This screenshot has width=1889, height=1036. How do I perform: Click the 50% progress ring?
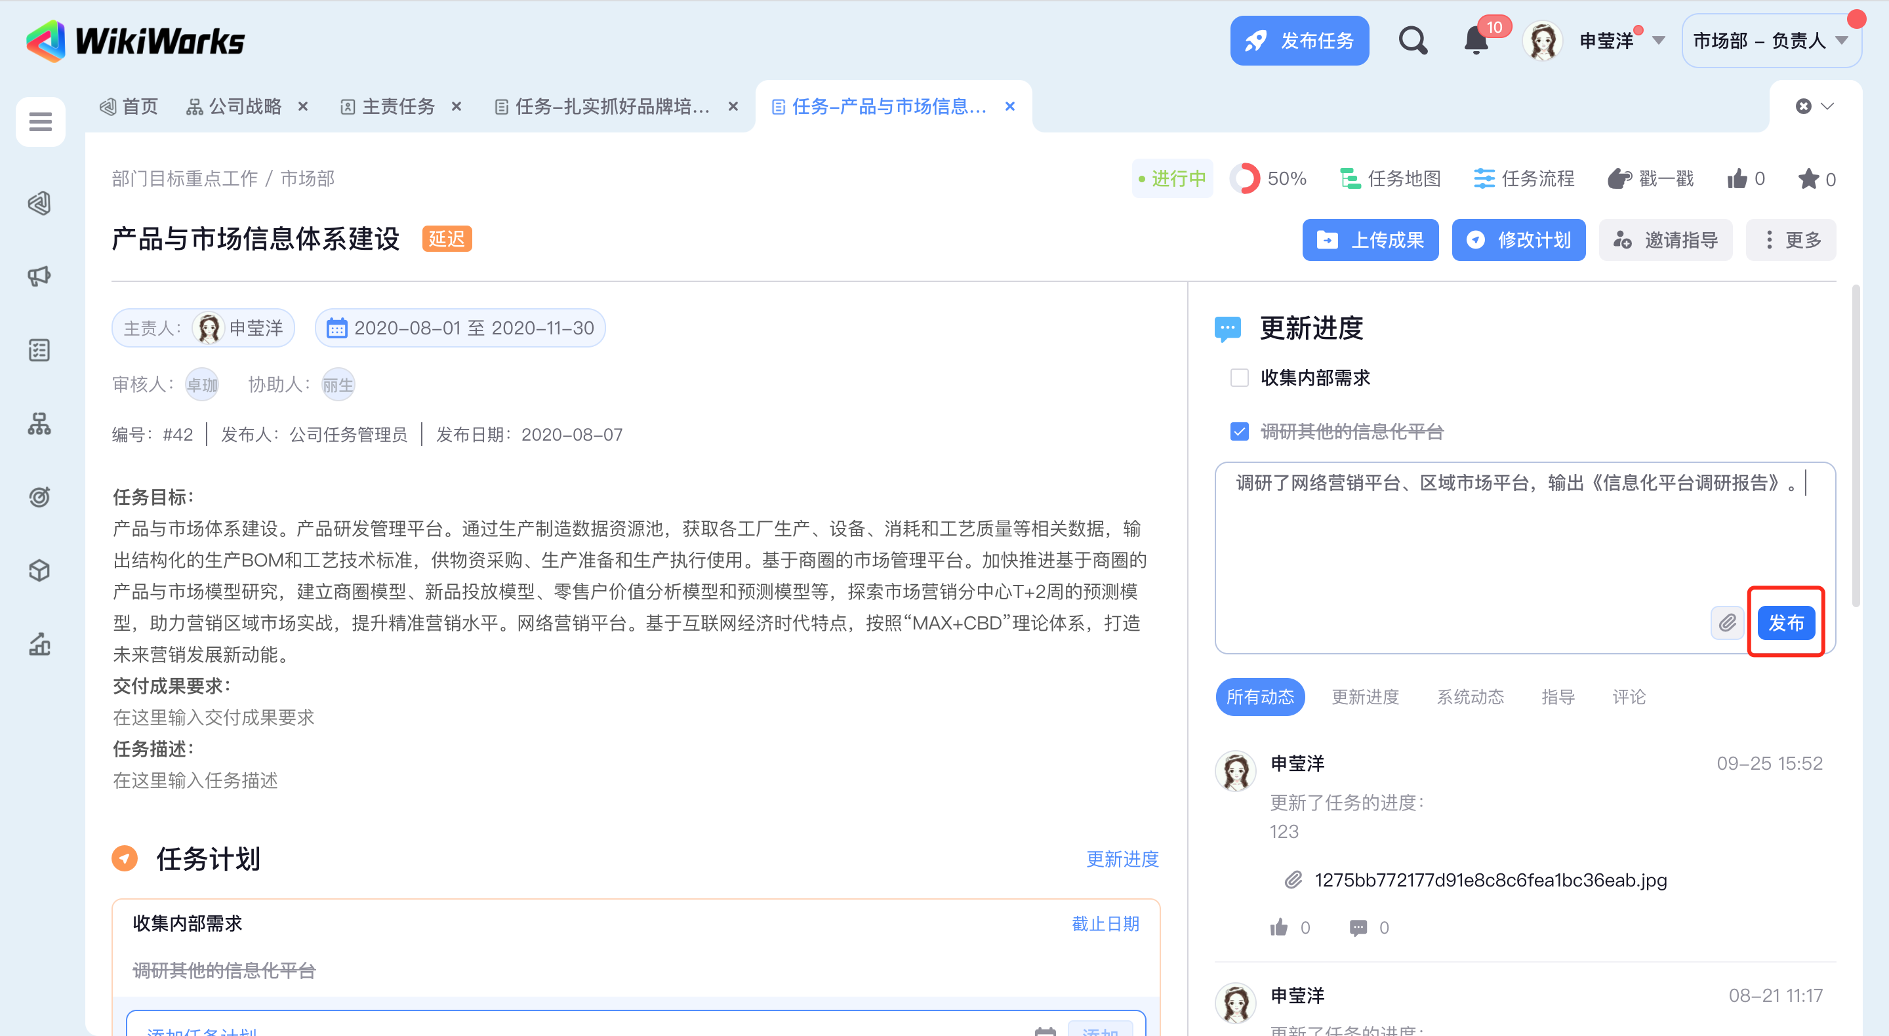1244,179
